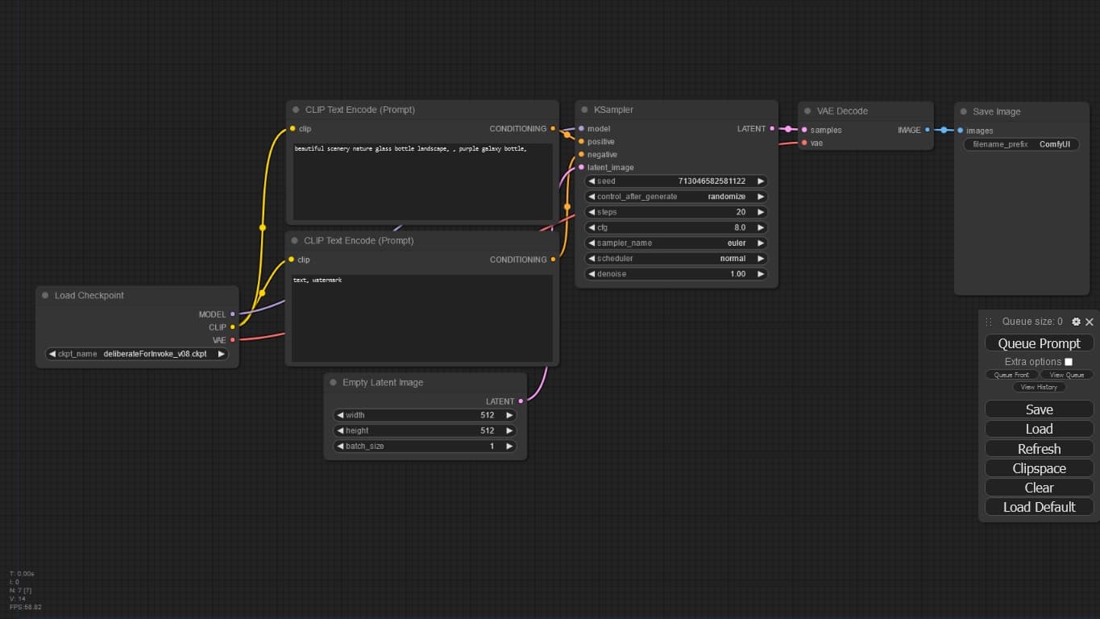Image resolution: width=1100 pixels, height=619 pixels.
Task: Open View History
Action: tap(1039, 387)
